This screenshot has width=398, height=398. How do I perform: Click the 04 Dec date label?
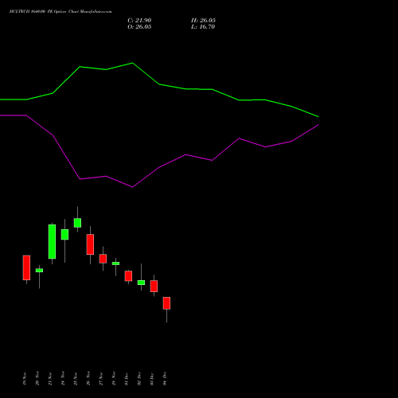coord(165,379)
